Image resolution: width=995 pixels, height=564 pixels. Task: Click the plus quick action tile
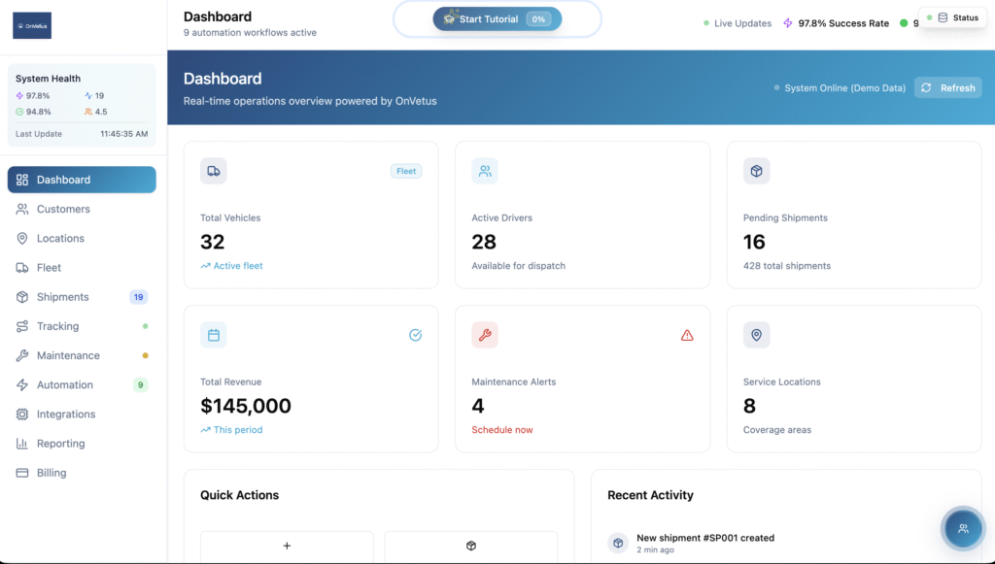point(287,547)
